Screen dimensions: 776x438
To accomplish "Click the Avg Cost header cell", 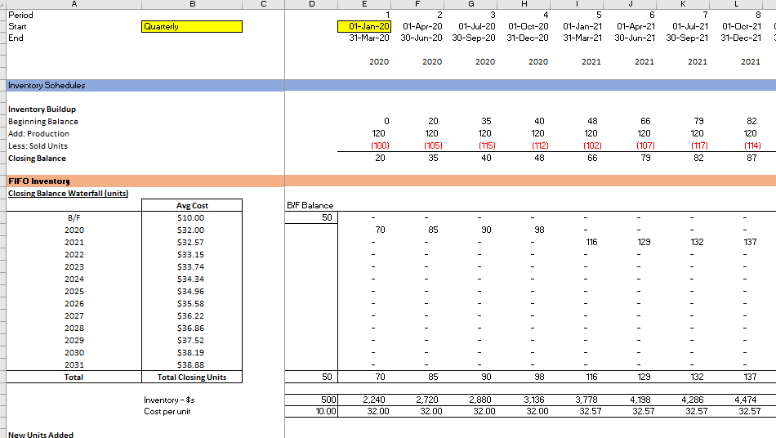I will [192, 205].
